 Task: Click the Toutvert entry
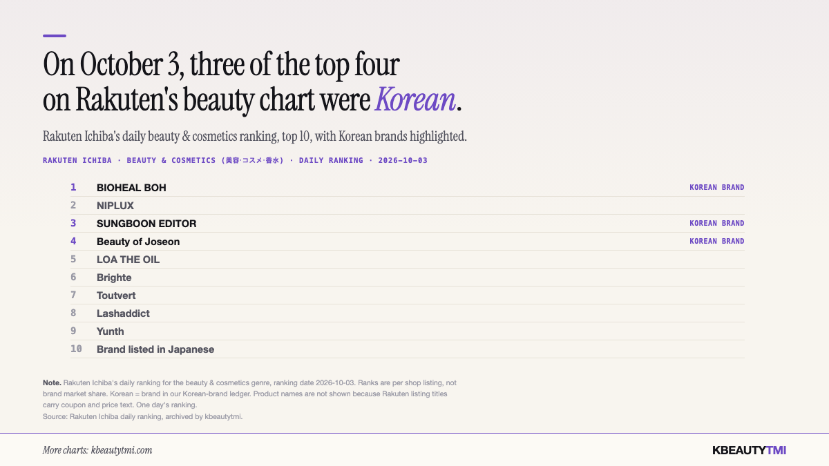click(x=116, y=295)
